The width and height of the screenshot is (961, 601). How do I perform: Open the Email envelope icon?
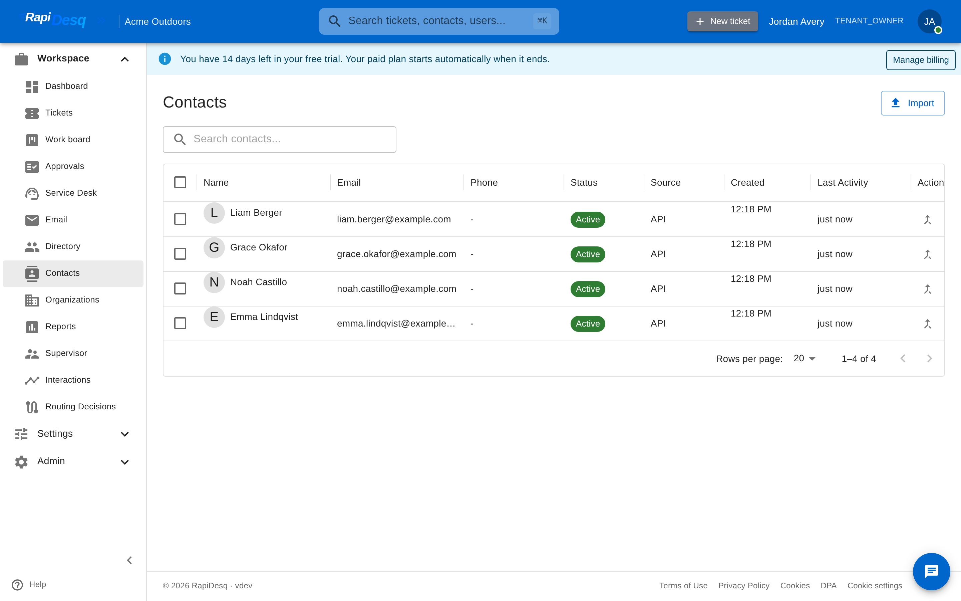(32, 220)
